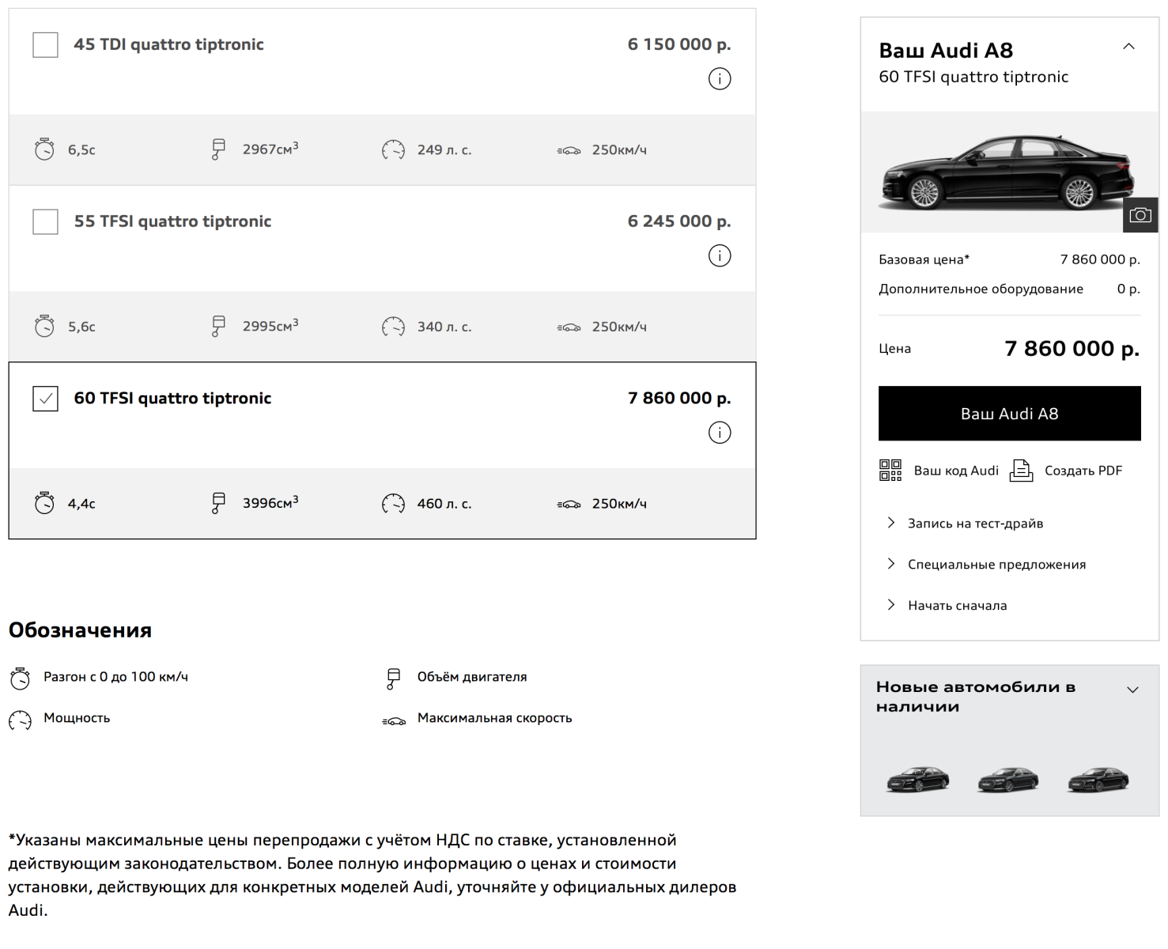Click the Базовая цена* label
This screenshot has width=1168, height=949.
pyautogui.click(x=924, y=259)
